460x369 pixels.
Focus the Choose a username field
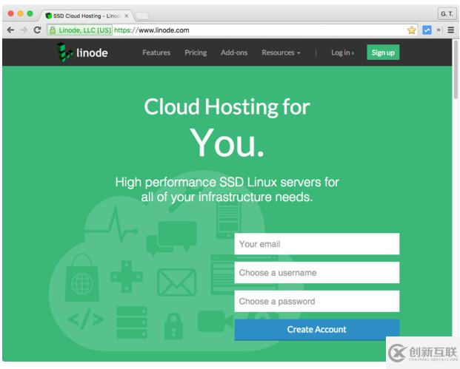[x=317, y=273]
